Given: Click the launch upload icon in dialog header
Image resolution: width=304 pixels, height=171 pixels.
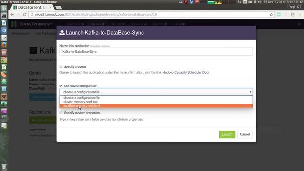Looking at the screenshot, I should (62, 33).
